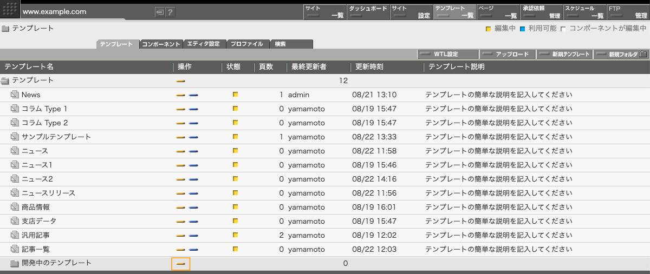The height and width of the screenshot is (274, 650).
Task: Click the 新規テンプレート button
Action: pos(565,55)
